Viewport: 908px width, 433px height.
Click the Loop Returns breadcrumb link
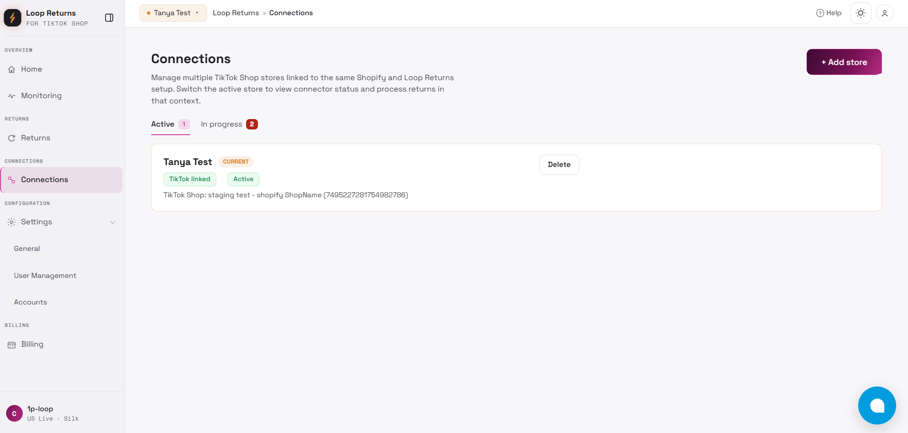tap(236, 13)
